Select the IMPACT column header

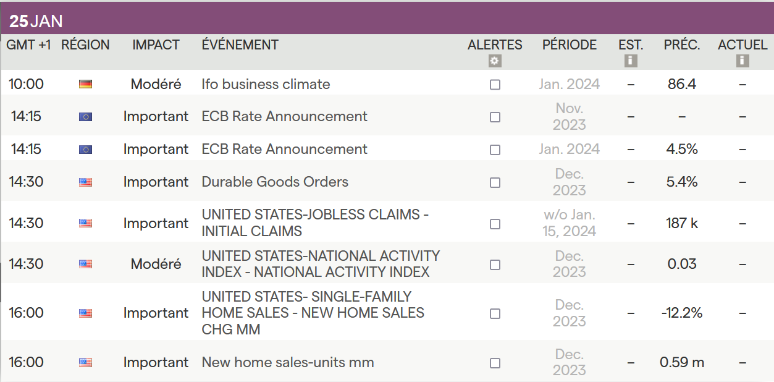tap(156, 45)
